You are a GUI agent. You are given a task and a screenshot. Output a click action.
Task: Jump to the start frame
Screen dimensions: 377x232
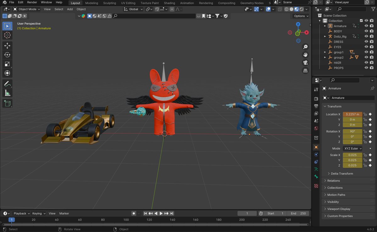[x=145, y=213]
